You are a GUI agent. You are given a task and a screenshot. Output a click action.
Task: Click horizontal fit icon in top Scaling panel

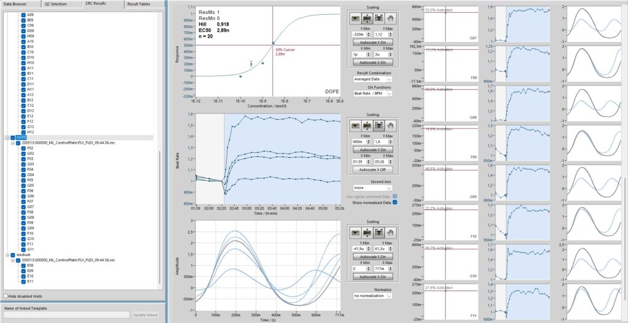click(378, 18)
